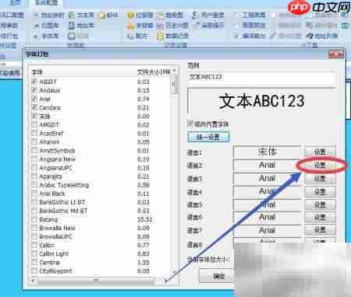Click 设置 button for 语言2

tap(320, 165)
